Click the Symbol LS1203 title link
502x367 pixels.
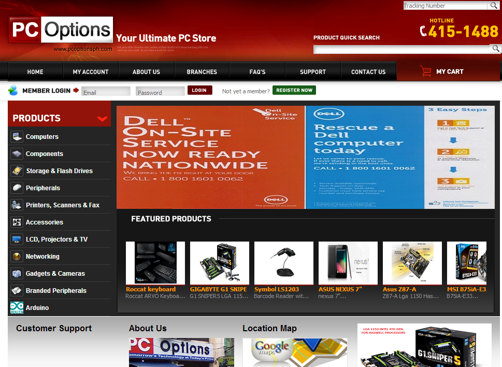pos(277,289)
